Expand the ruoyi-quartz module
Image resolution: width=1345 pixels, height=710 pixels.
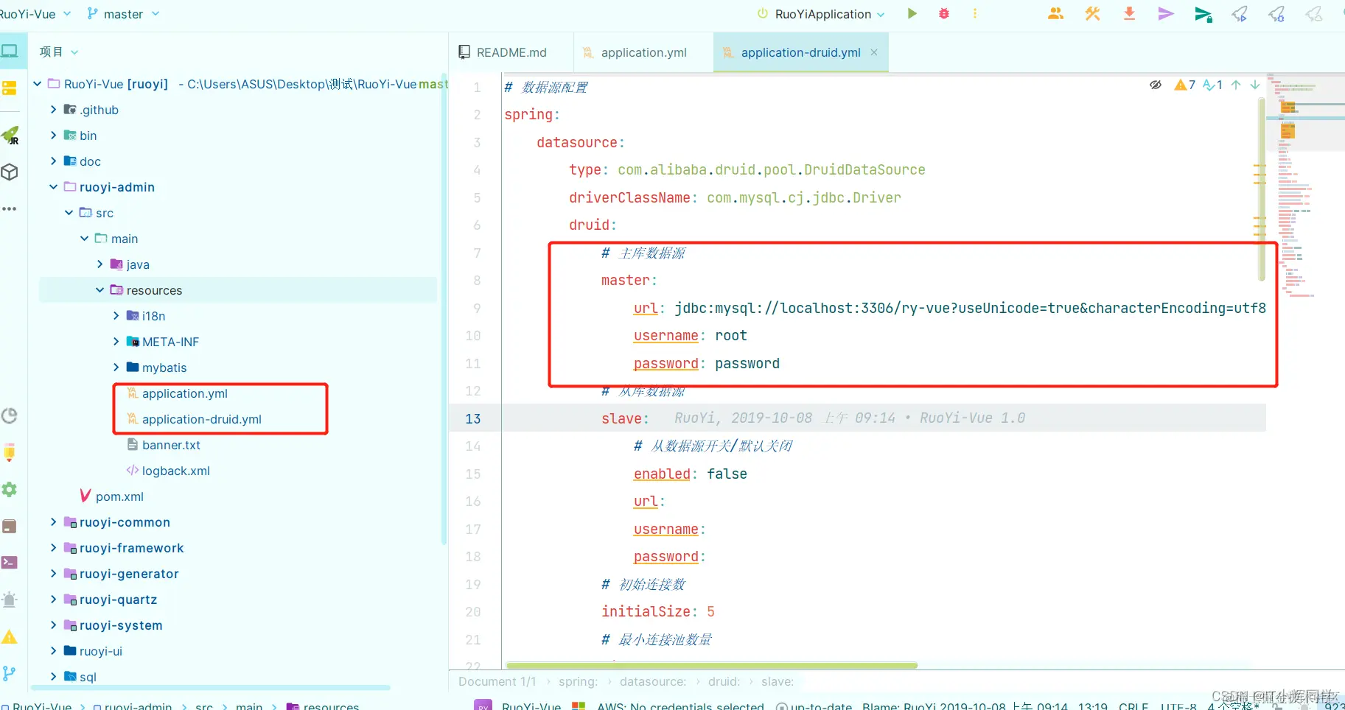pos(53,600)
